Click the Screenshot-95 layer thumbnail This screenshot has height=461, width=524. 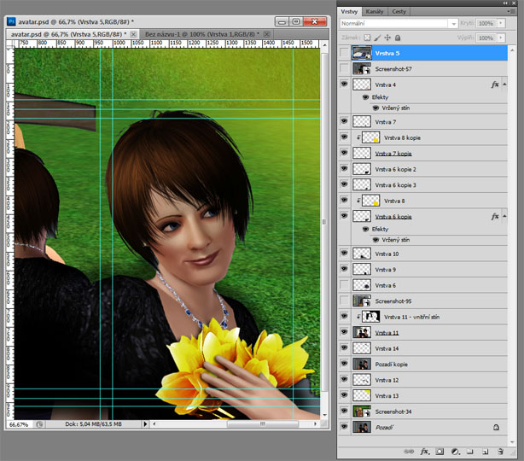click(x=362, y=301)
